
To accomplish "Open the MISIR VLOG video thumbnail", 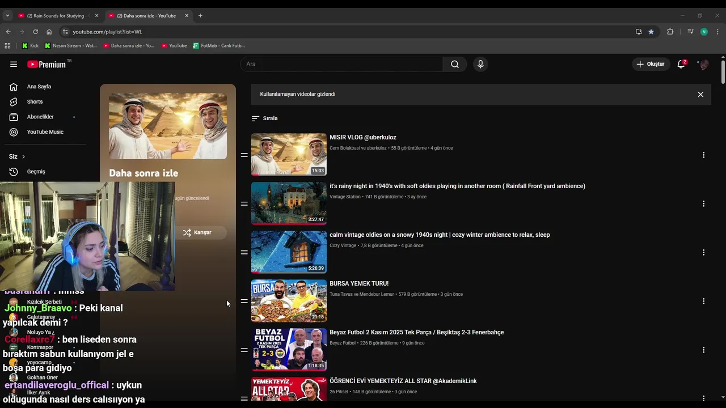I will coord(289,154).
